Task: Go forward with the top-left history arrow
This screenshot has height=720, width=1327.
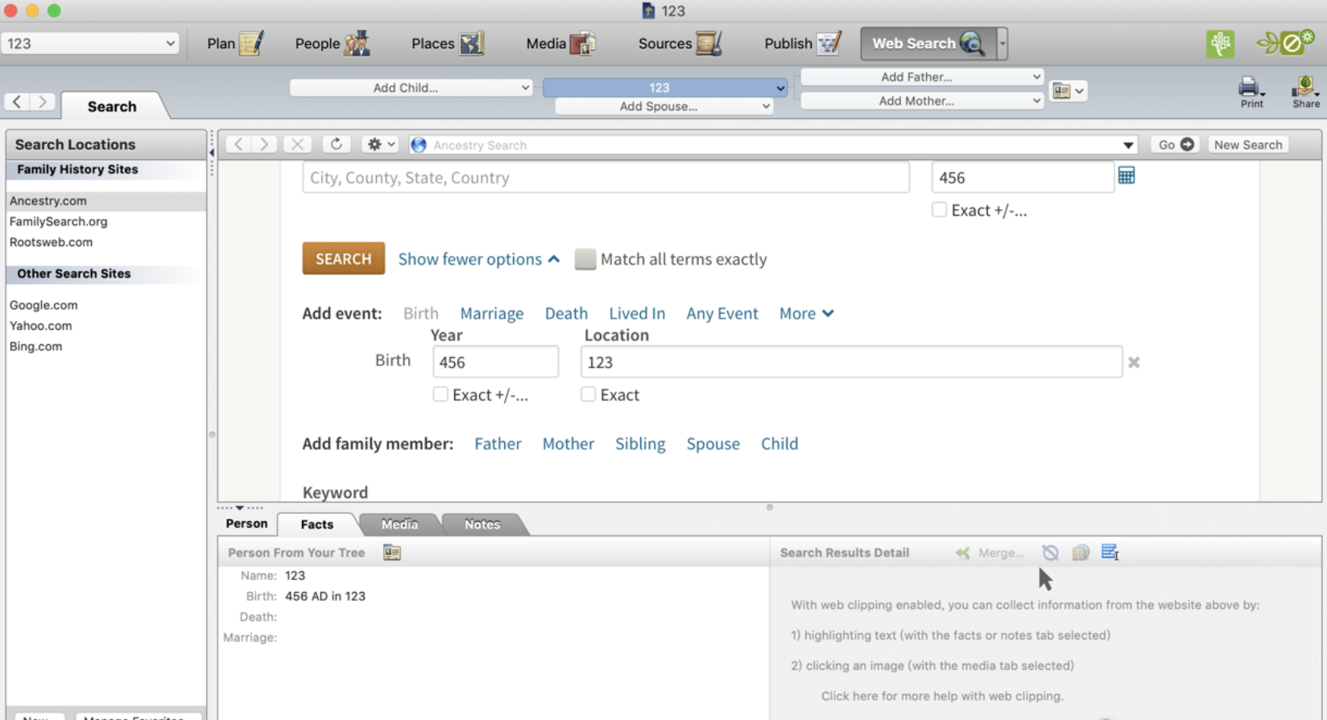Action: point(43,102)
